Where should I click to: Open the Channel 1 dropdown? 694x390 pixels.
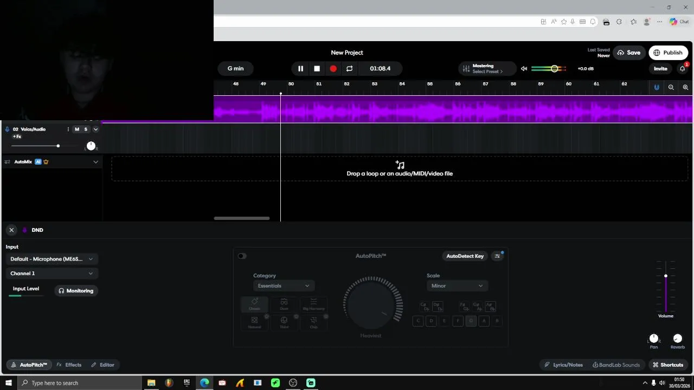point(52,274)
